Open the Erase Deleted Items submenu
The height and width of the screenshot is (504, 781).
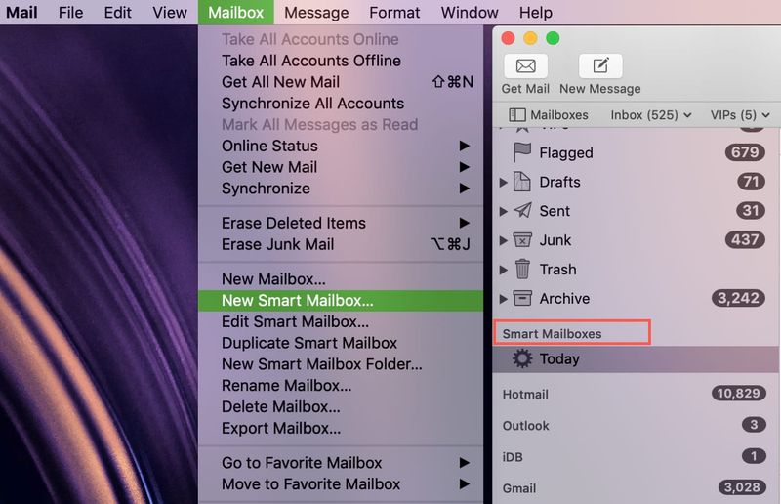[341, 223]
